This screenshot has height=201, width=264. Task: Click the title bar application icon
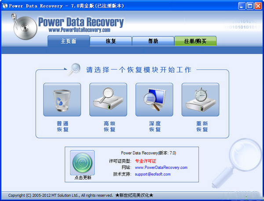point(5,6)
